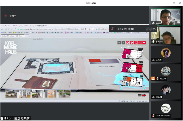Select the first building exterior thumbnail

click(11, 94)
